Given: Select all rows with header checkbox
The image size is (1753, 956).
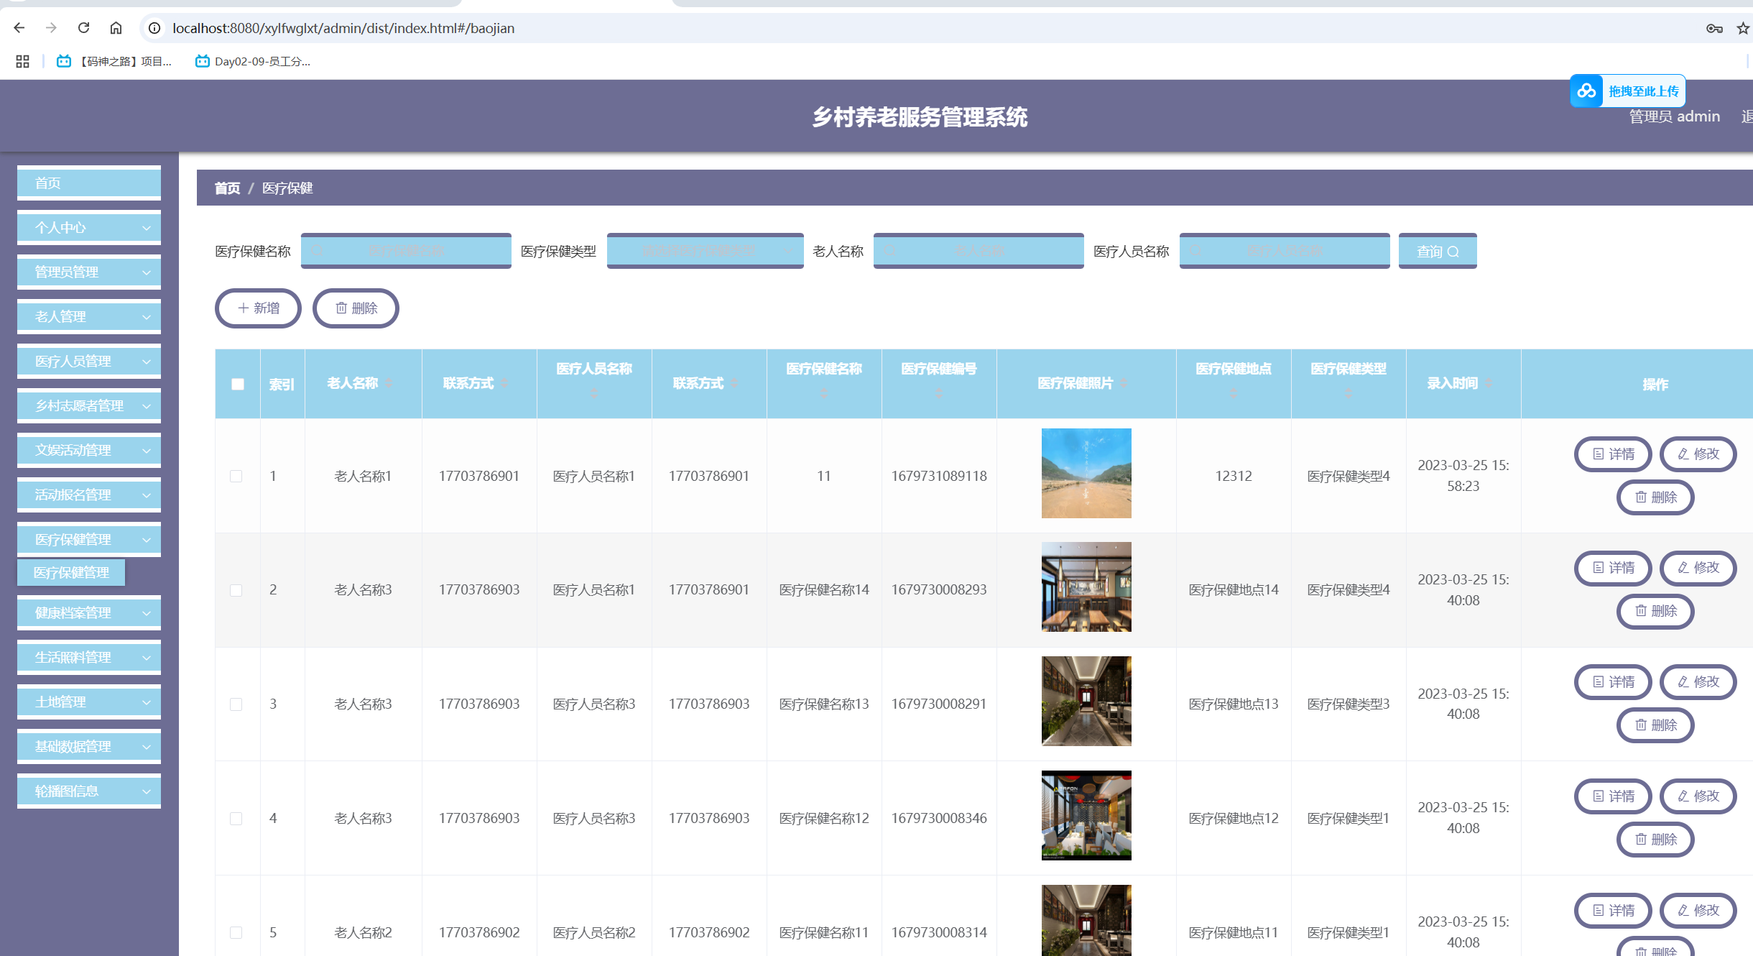Looking at the screenshot, I should pos(238,384).
